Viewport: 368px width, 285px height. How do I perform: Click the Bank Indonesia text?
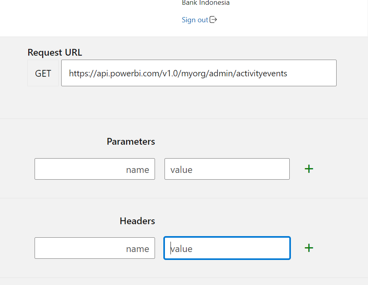click(205, 2)
